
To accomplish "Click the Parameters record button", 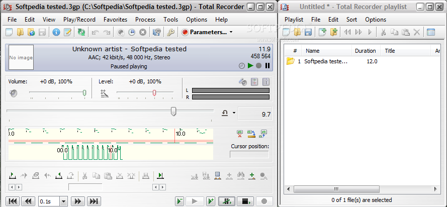I will [x=205, y=32].
